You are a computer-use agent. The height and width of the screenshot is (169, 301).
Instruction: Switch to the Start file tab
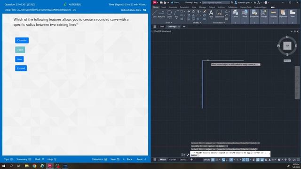(162, 27)
